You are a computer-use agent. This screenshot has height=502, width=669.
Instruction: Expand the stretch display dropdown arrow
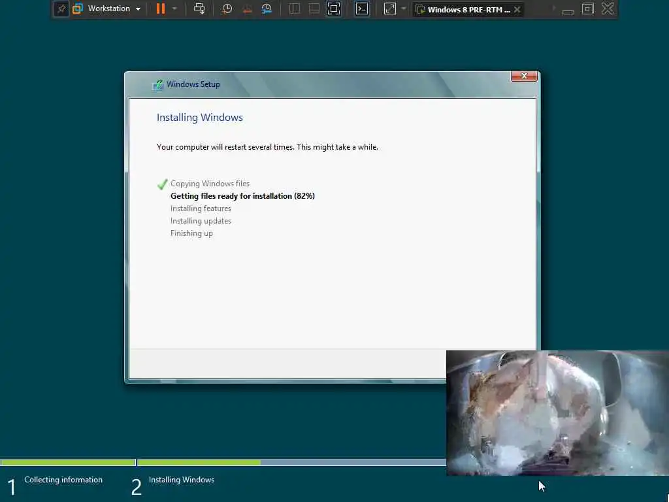[x=404, y=8]
